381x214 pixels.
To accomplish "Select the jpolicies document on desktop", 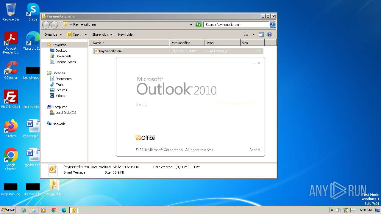I will tap(32, 157).
